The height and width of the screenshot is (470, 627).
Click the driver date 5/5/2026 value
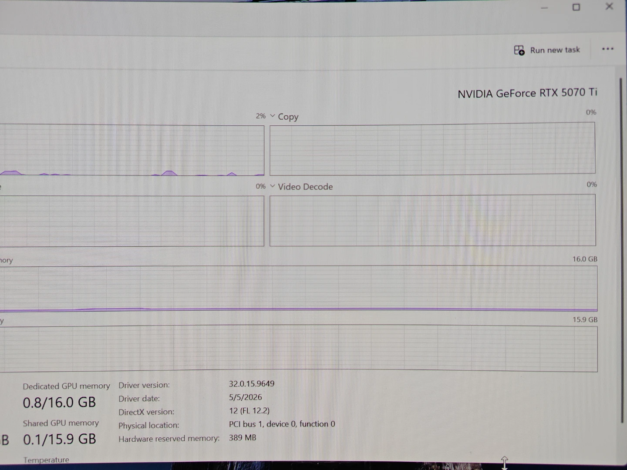point(246,397)
